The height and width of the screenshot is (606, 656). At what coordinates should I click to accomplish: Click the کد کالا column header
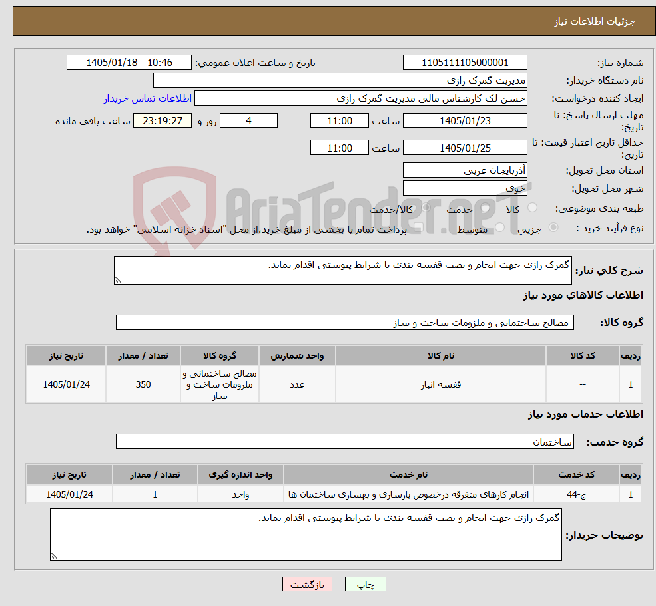click(582, 355)
